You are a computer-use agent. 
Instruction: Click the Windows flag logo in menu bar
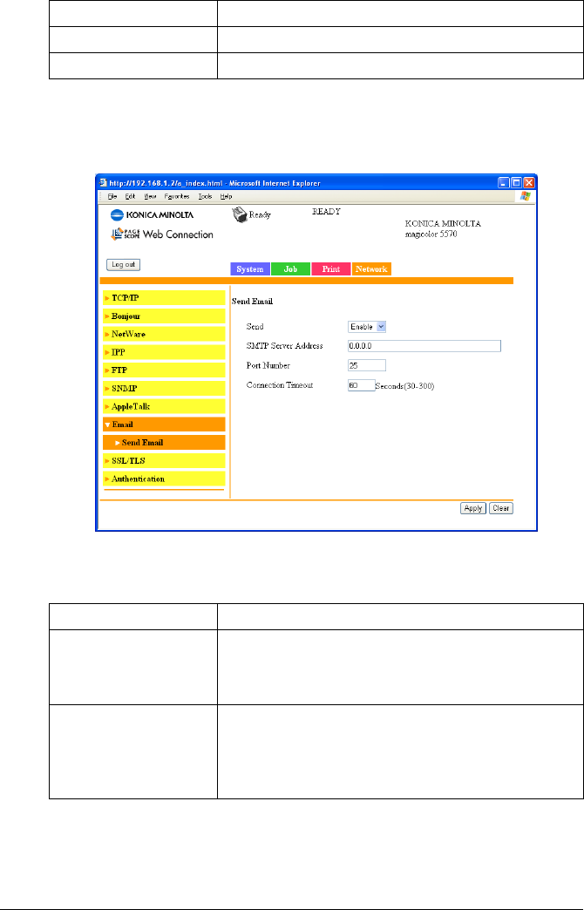click(x=525, y=197)
